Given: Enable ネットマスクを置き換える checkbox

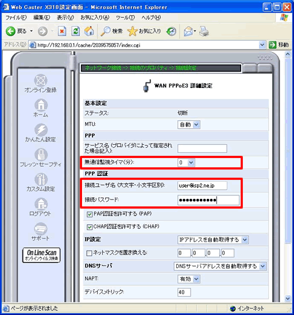Looking at the screenshot, I should [x=89, y=253].
